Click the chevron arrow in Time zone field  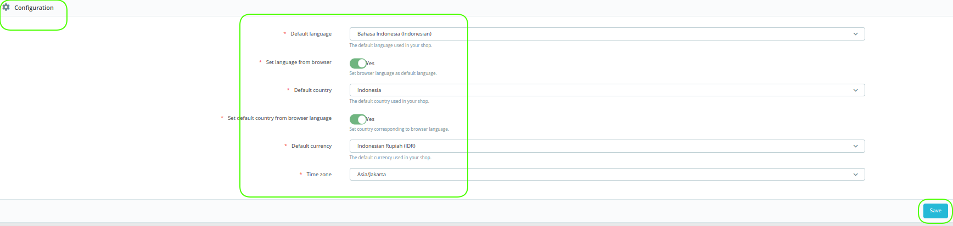coord(855,175)
